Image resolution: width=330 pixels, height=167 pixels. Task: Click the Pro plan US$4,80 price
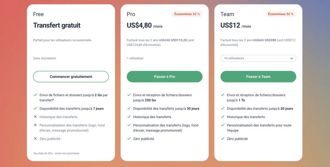[139, 25]
